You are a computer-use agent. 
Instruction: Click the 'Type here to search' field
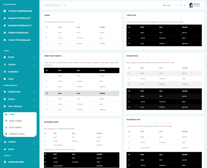[x=53, y=5]
